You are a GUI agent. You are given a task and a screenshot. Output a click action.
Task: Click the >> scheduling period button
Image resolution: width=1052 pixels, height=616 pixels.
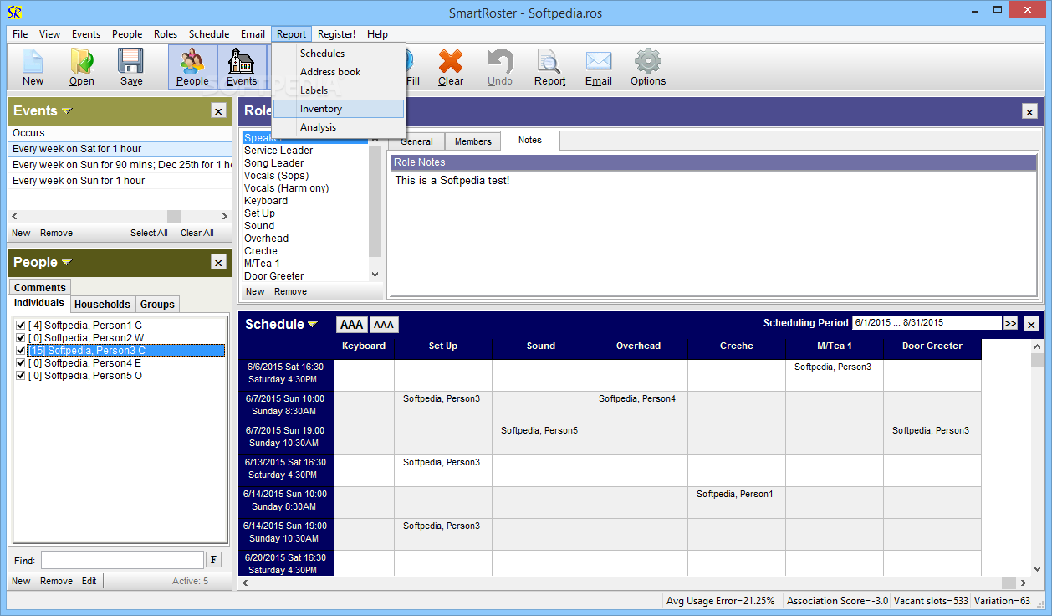1010,323
